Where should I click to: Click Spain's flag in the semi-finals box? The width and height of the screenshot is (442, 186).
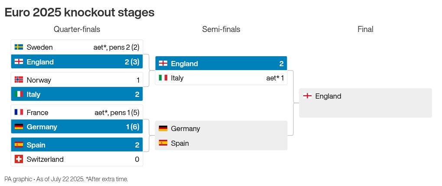point(163,143)
